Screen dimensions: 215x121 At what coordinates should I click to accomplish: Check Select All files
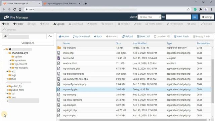point(143,36)
